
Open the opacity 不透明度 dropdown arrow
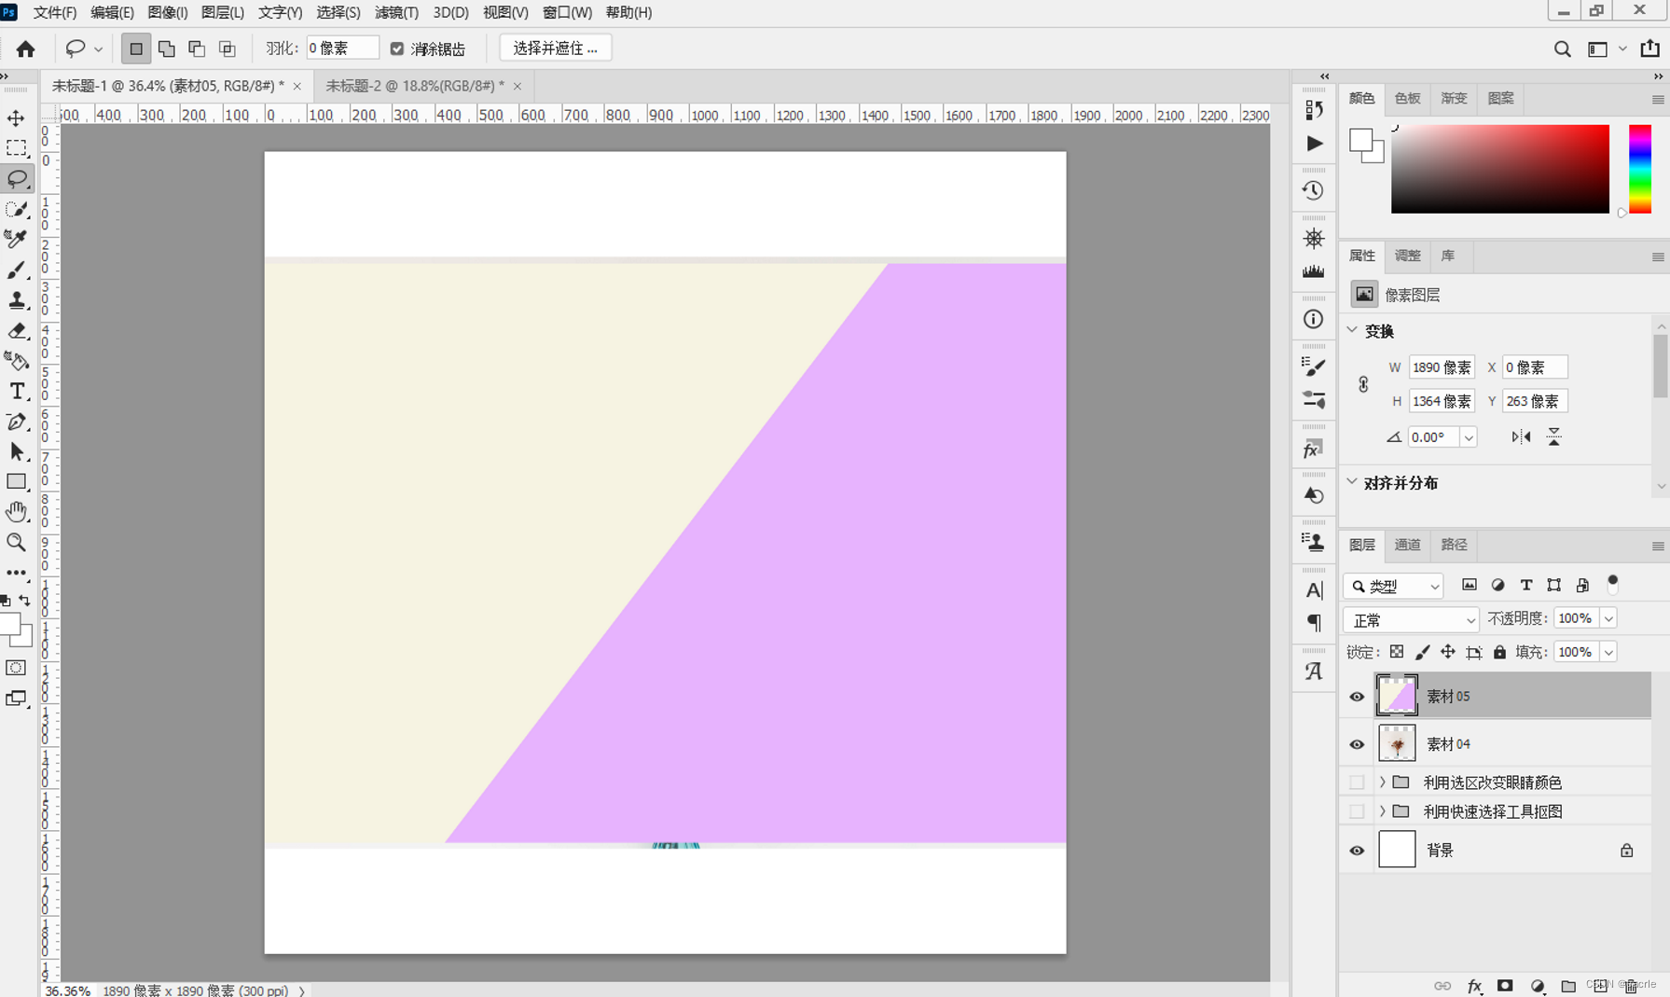coord(1608,618)
